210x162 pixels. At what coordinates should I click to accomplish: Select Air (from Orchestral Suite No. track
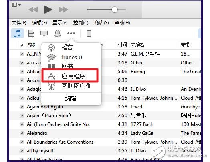(58, 124)
